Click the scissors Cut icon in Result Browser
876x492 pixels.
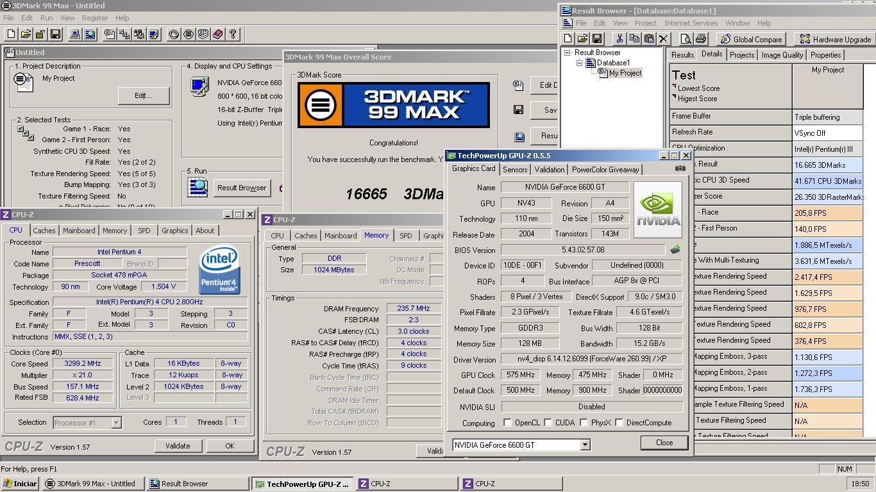[619, 39]
